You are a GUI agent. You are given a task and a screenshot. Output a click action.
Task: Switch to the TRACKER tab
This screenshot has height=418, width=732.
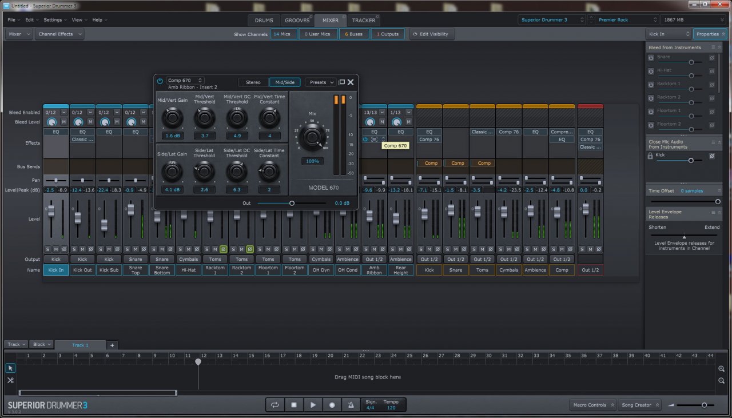364,20
